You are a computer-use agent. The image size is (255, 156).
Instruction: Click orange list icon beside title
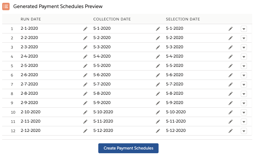tap(6, 6)
